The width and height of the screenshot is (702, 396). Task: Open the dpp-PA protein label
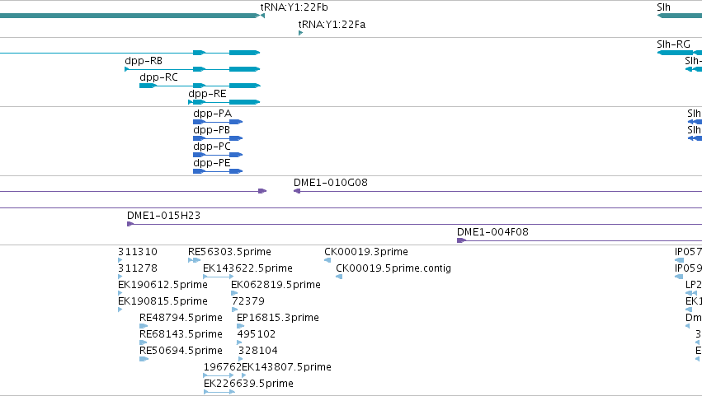tap(212, 114)
